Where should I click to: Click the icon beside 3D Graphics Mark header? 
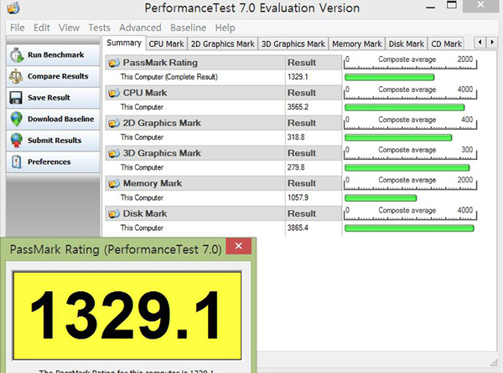pos(113,153)
